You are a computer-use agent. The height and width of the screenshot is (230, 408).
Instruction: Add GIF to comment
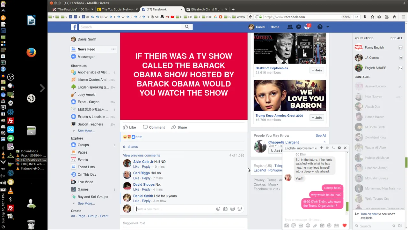233,209
